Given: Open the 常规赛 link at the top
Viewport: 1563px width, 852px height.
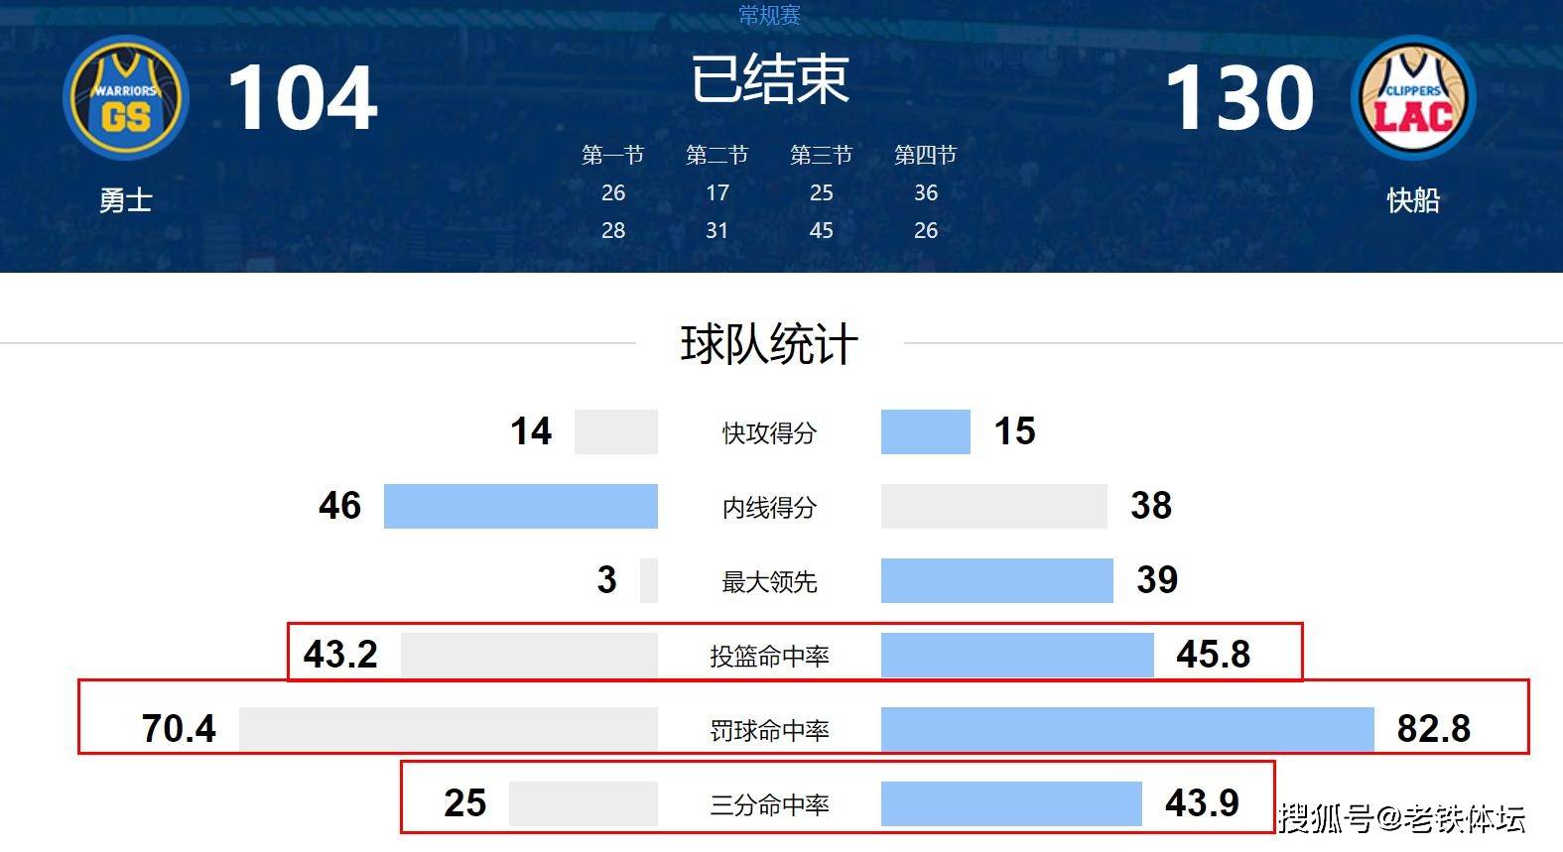Looking at the screenshot, I should coord(769,15).
